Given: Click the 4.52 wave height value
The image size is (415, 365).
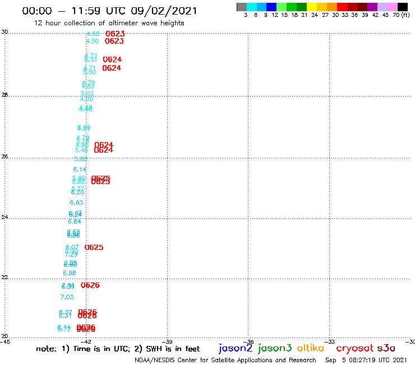Looking at the screenshot, I should 93,34.
